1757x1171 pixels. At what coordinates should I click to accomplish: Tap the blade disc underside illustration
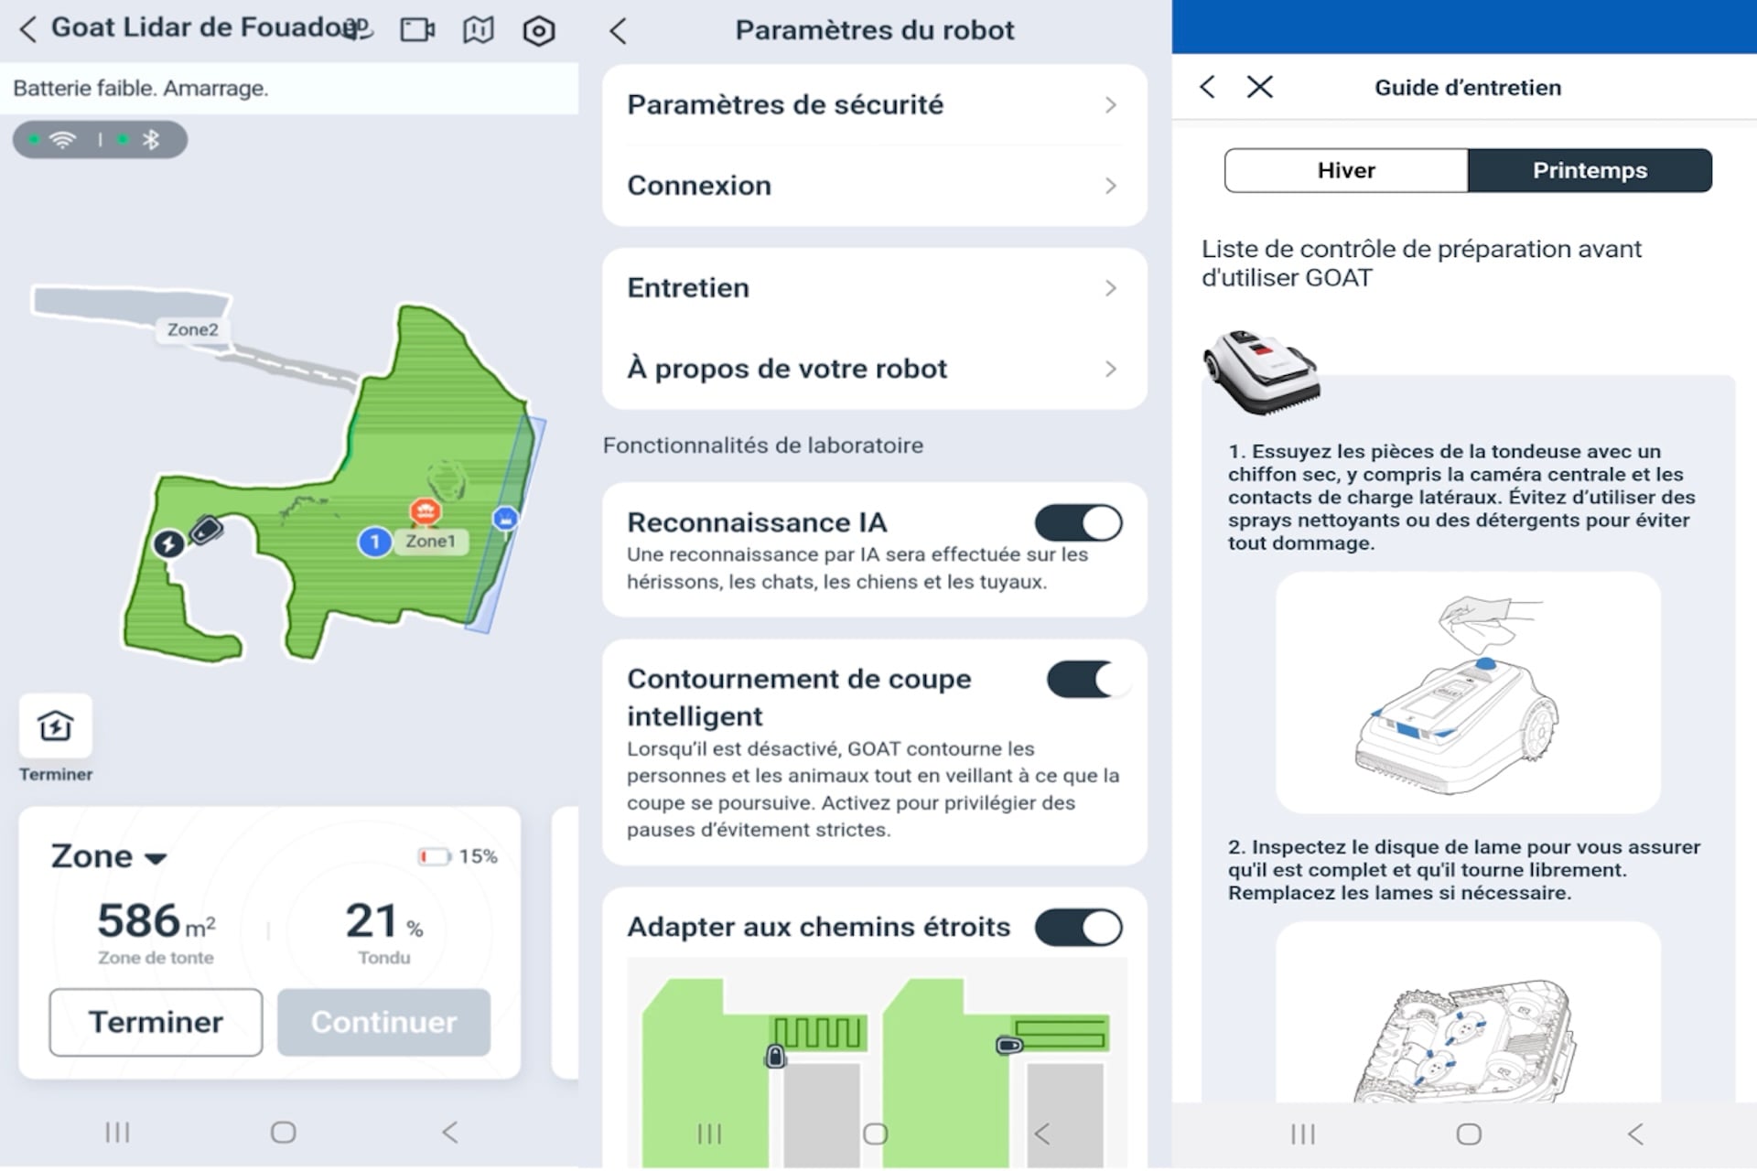coord(1468,1014)
